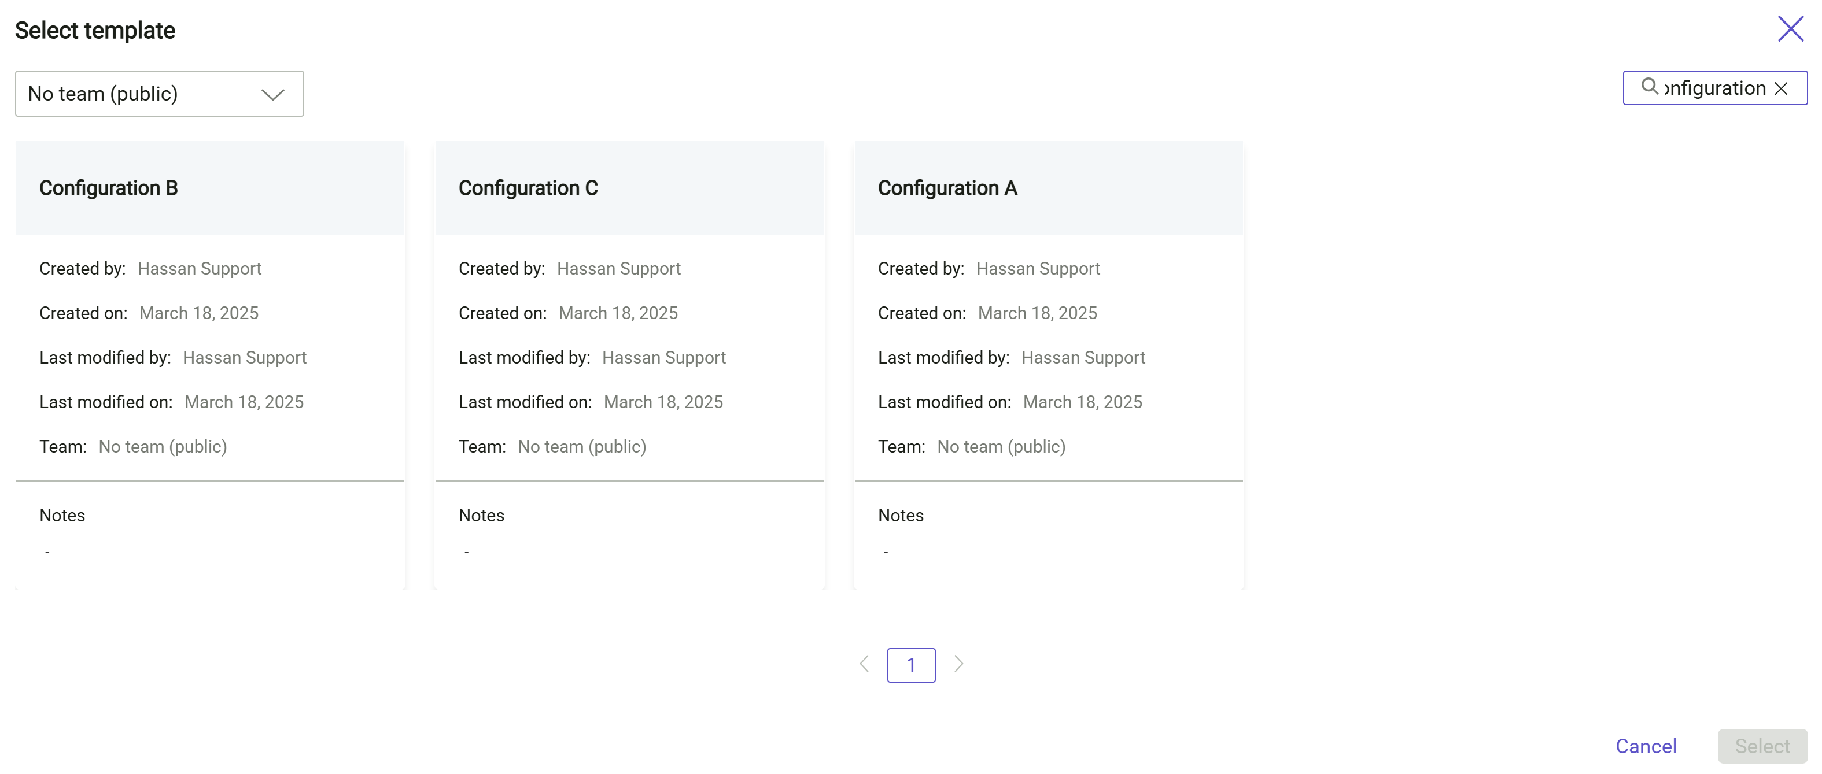Go to the next page using right chevron

tap(958, 664)
